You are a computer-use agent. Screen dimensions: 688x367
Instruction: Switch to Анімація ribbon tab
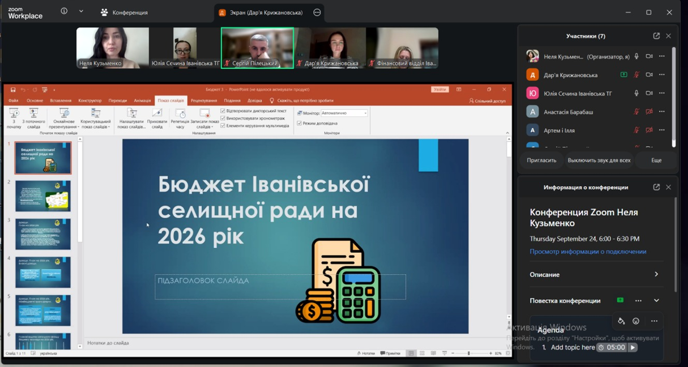click(x=142, y=101)
